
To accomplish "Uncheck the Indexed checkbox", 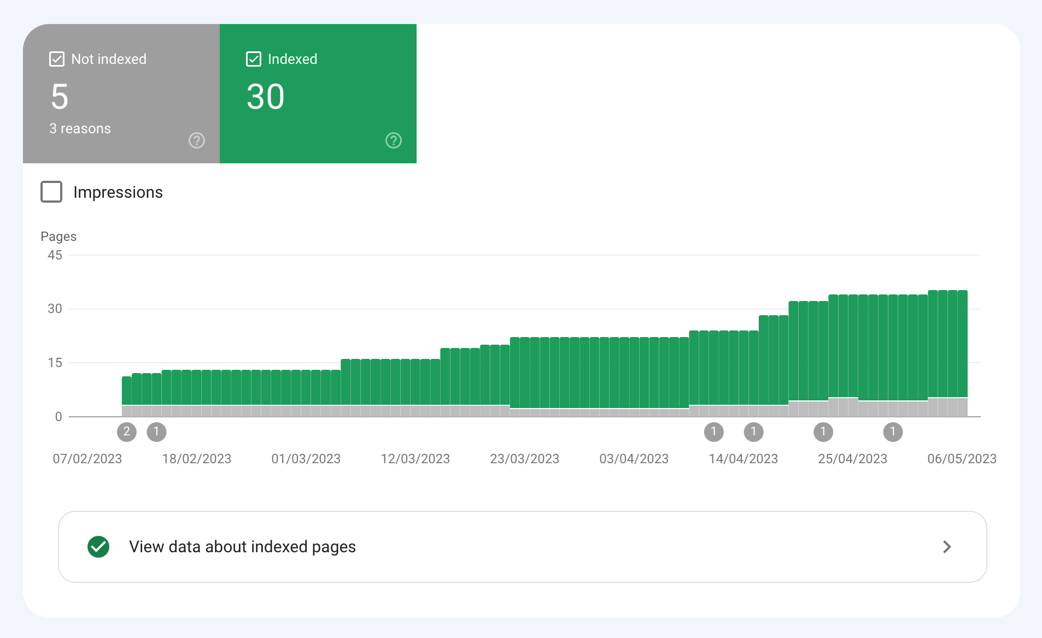I will (254, 59).
